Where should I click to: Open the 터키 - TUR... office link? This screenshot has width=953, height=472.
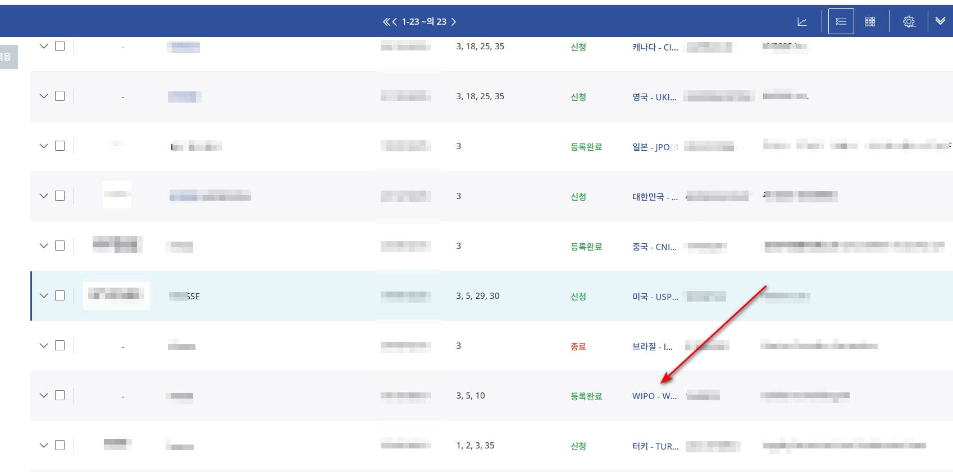[655, 446]
